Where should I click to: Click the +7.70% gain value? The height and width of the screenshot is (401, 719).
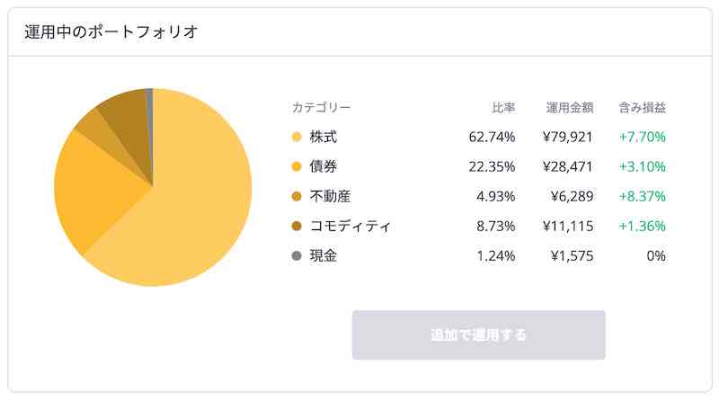pyautogui.click(x=642, y=137)
